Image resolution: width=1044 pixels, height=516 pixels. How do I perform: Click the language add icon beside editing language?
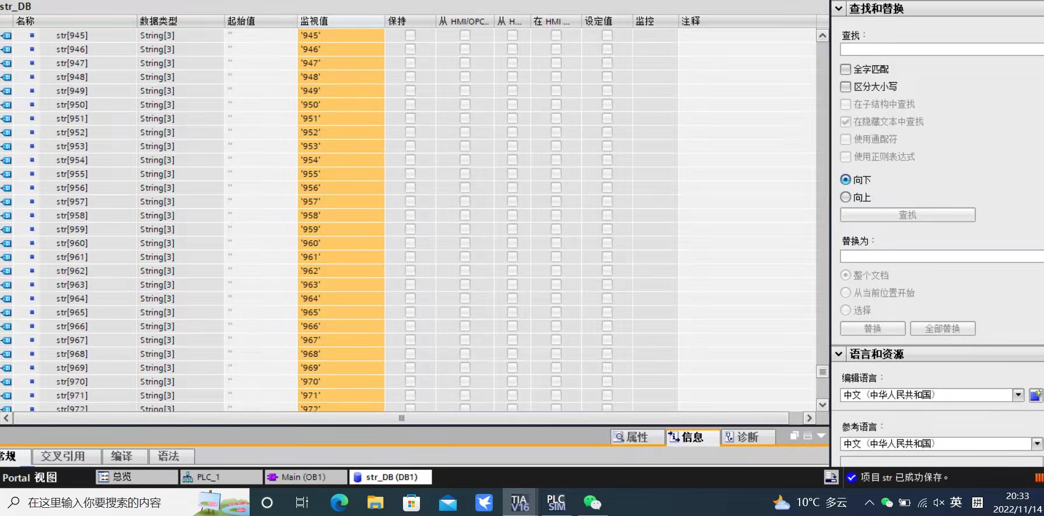(1035, 395)
